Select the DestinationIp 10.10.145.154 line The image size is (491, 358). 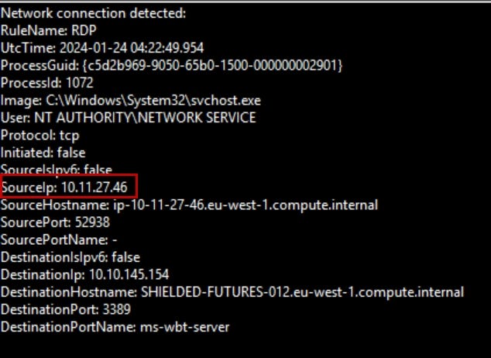click(x=85, y=274)
